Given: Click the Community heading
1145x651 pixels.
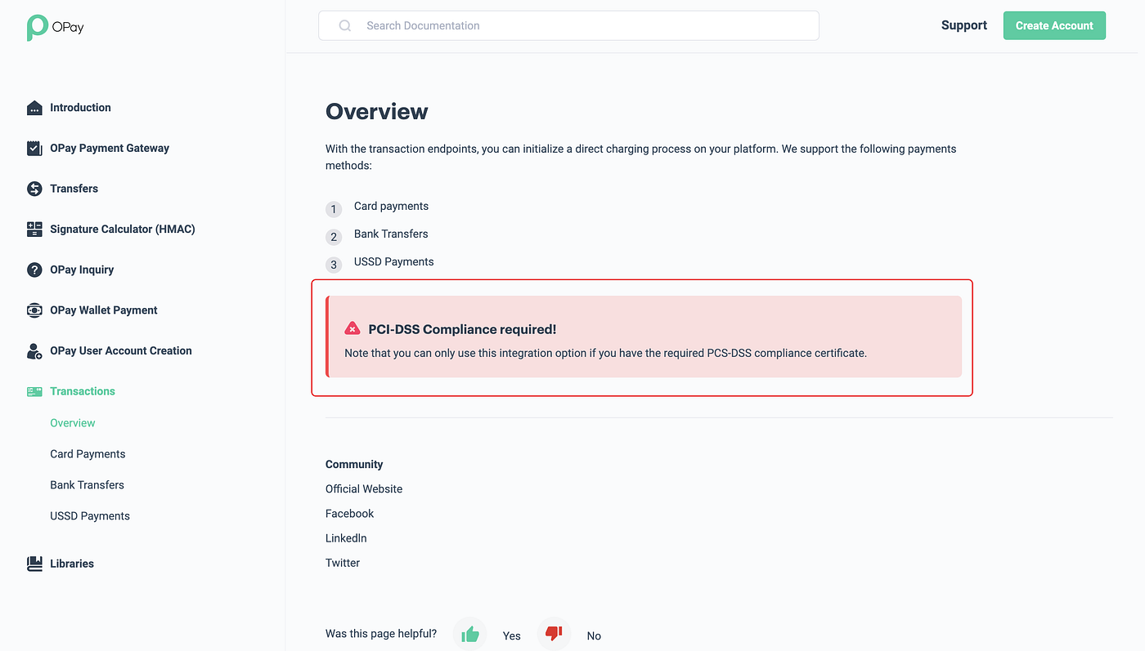Looking at the screenshot, I should coord(354,465).
